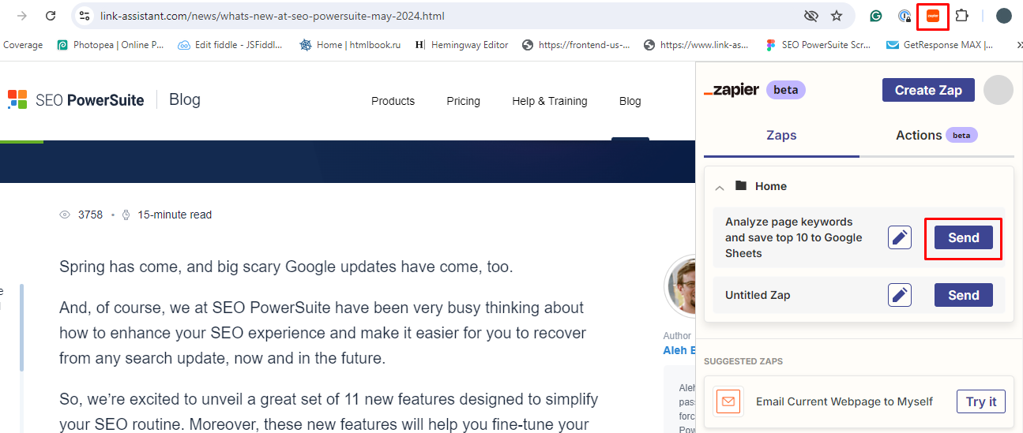Open the Pricing menu item
This screenshot has height=433, width=1023.
(463, 101)
